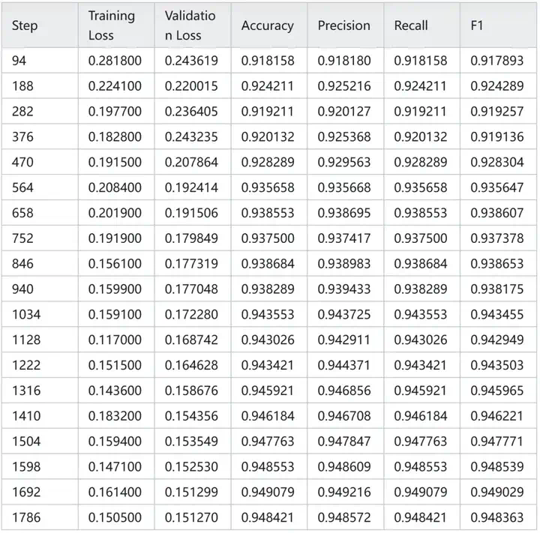
Task: Click the Step column header
Action: (25, 25)
